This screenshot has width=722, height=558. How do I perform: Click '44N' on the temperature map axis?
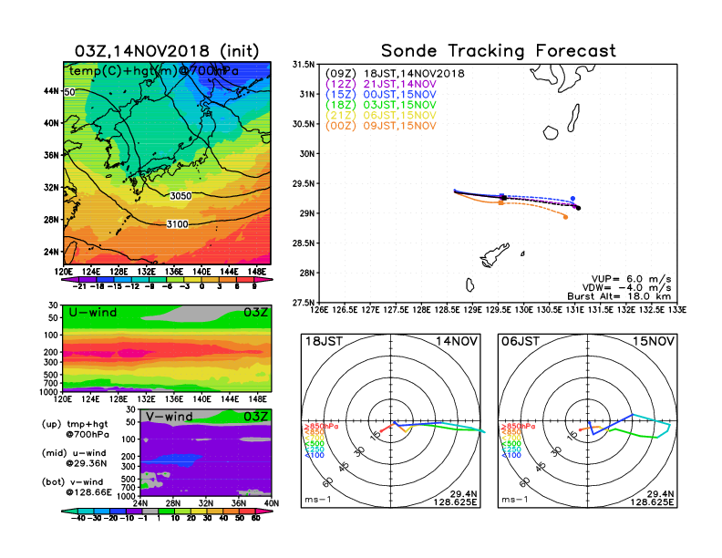click(x=52, y=90)
